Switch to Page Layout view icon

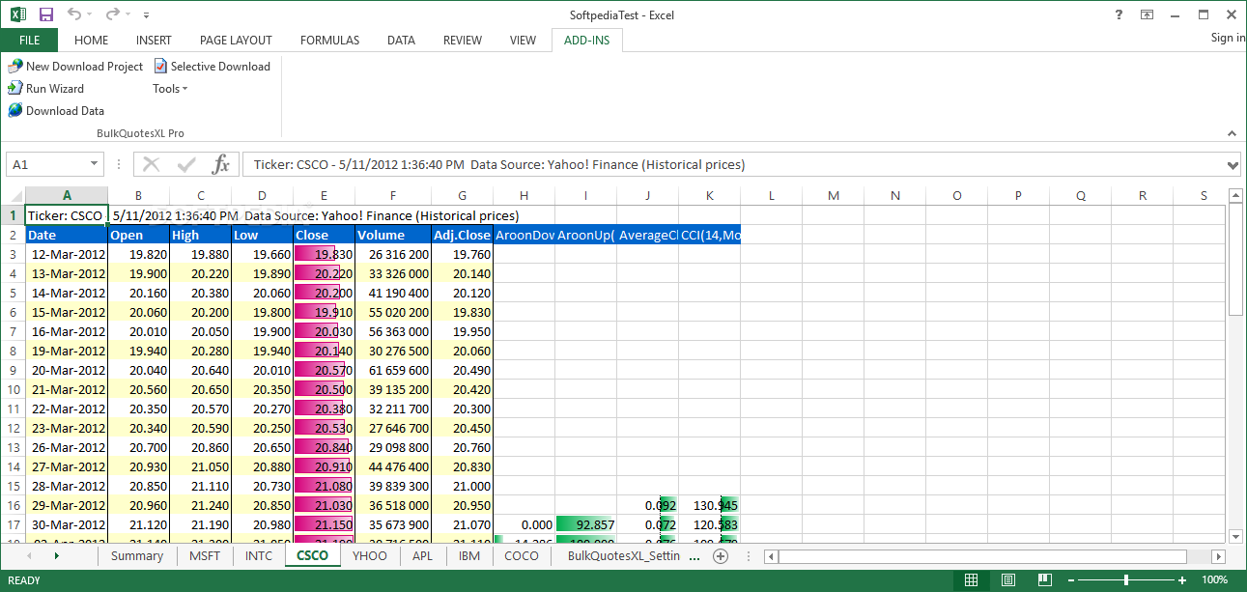tap(1007, 580)
